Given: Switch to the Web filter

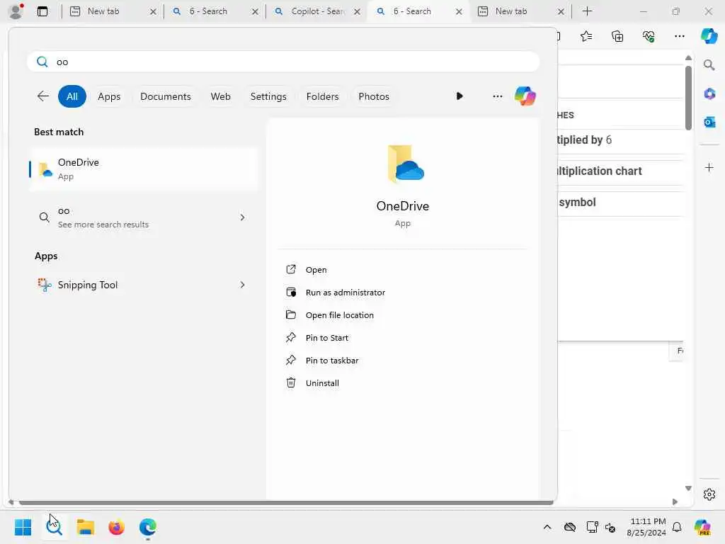Looking at the screenshot, I should click(221, 96).
